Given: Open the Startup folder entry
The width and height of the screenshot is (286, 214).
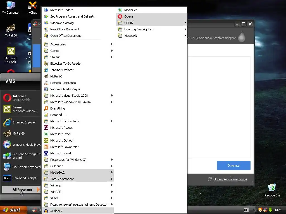Looking at the screenshot, I should 78,57.
